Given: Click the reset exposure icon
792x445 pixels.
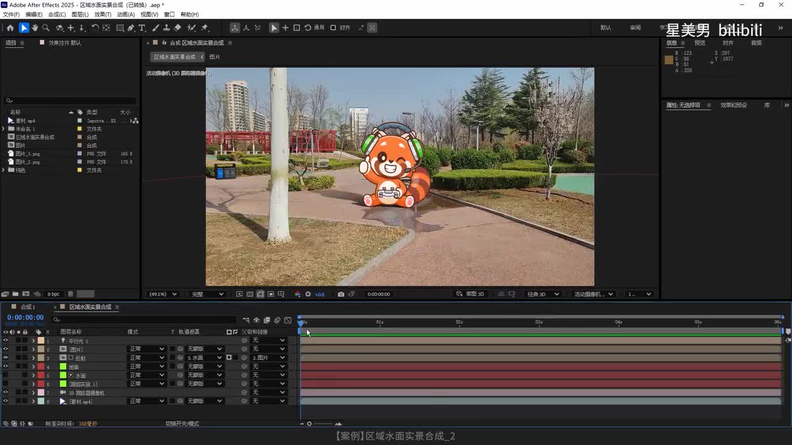Looking at the screenshot, I should coord(308,294).
